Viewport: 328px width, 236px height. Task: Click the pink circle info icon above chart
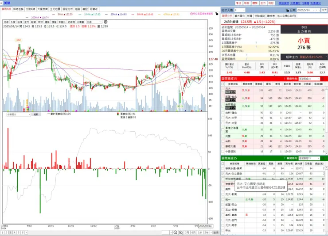tap(191, 14)
